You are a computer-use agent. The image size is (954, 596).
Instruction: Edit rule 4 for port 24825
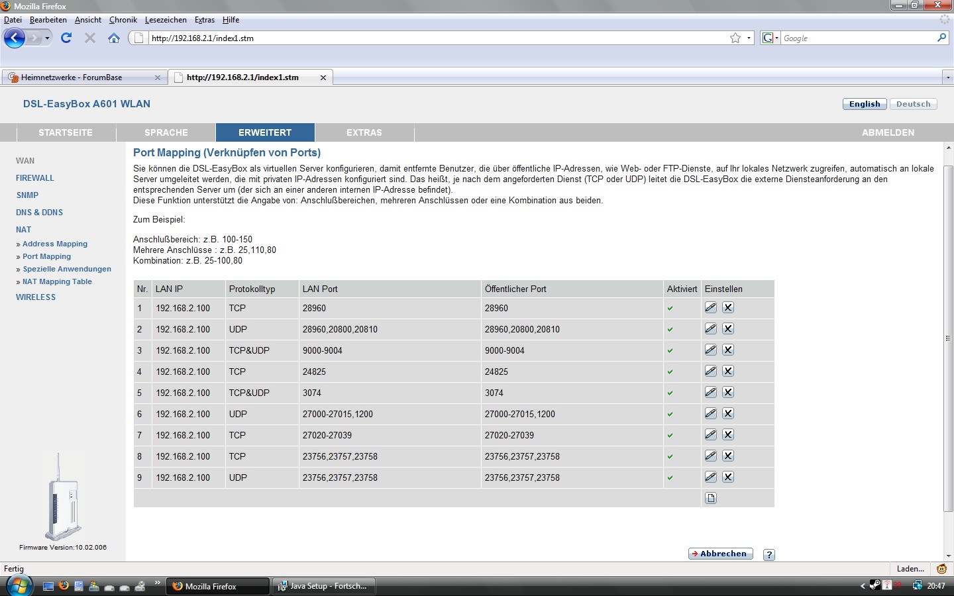711,371
